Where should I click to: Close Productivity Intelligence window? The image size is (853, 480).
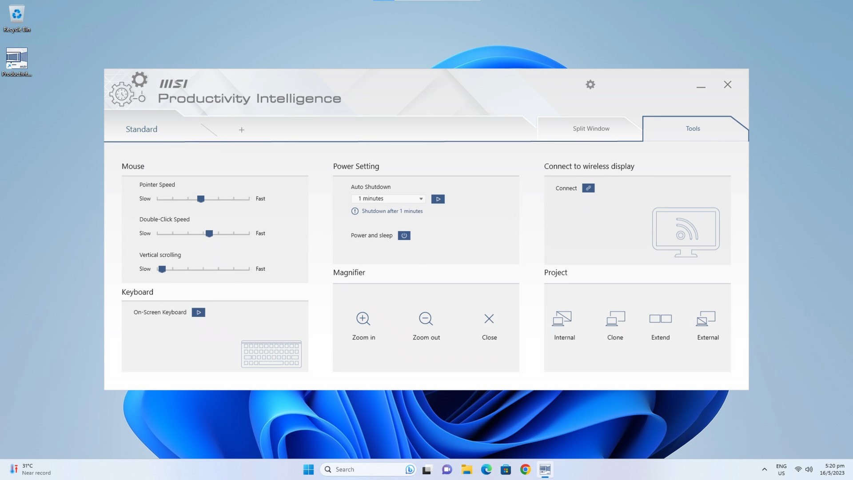click(727, 84)
